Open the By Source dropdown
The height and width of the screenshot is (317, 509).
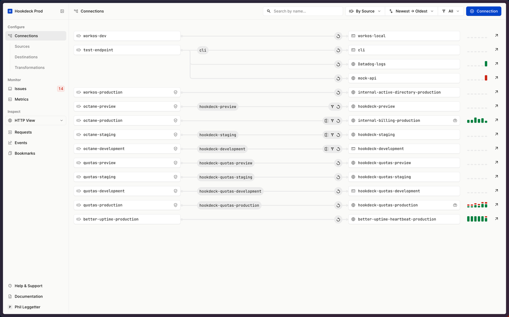364,11
